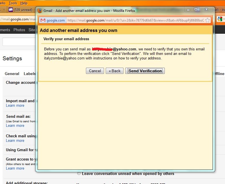The width and height of the screenshot is (225, 184).
Task: Go back with the « Back button
Action: tap(114, 71)
